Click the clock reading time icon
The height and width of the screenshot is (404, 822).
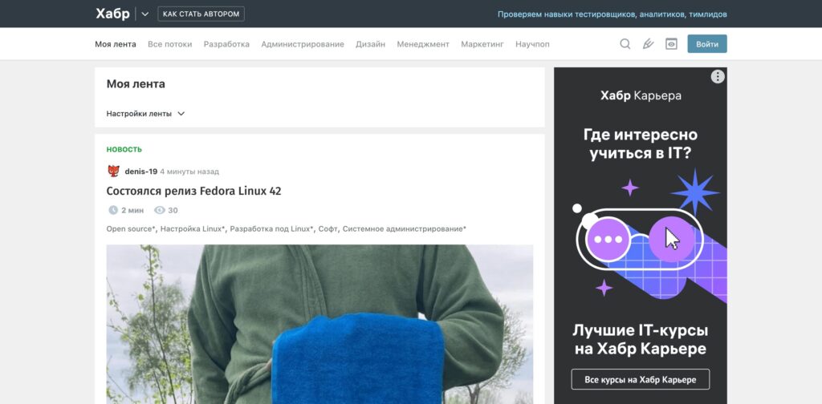113,210
